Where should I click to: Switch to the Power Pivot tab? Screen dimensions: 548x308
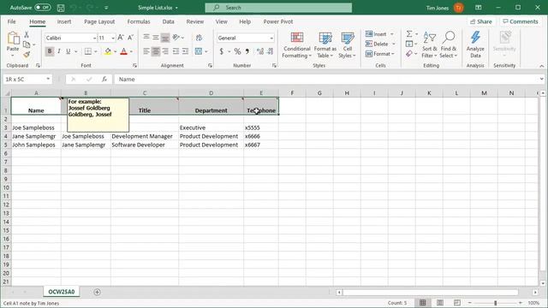278,21
